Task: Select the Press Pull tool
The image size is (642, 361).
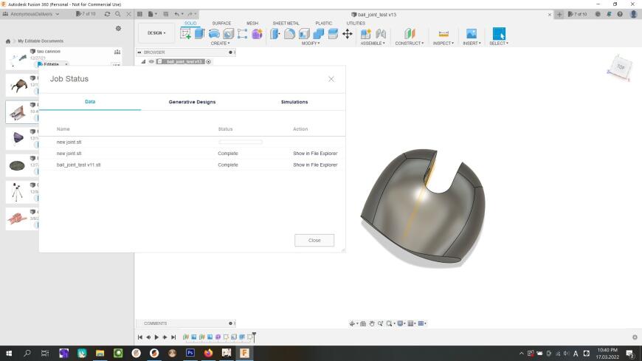Action: pyautogui.click(x=275, y=34)
